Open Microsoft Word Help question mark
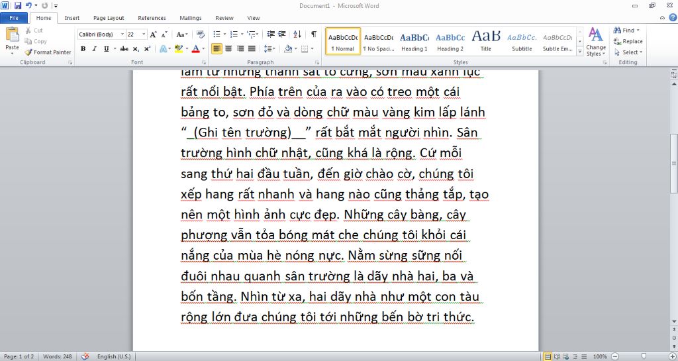The height and width of the screenshot is (361, 678). [673, 18]
